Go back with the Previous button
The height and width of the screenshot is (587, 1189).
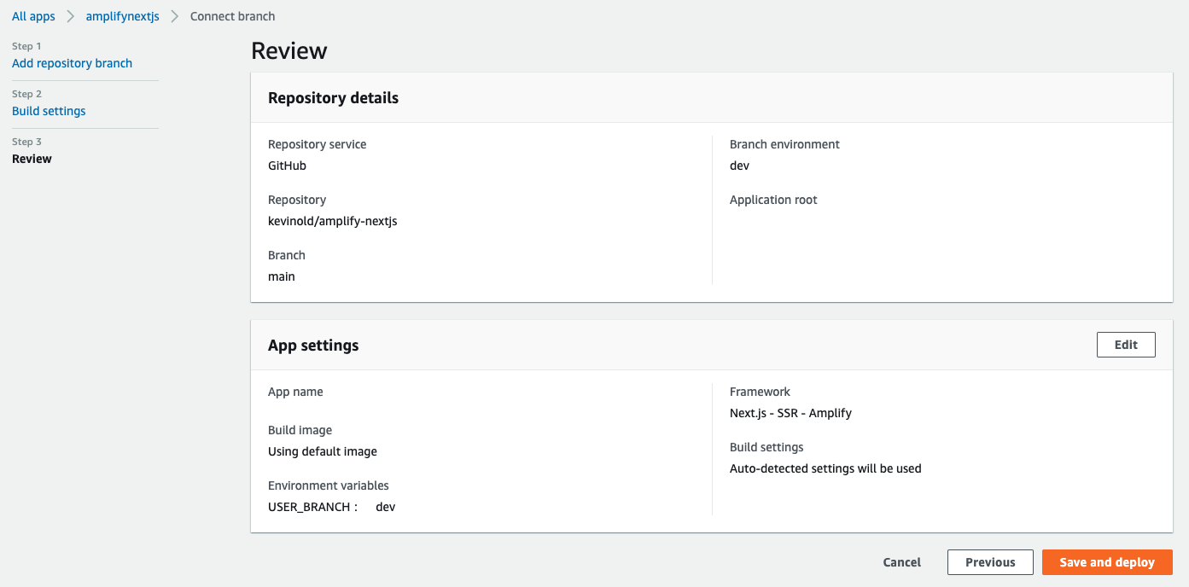click(x=990, y=562)
